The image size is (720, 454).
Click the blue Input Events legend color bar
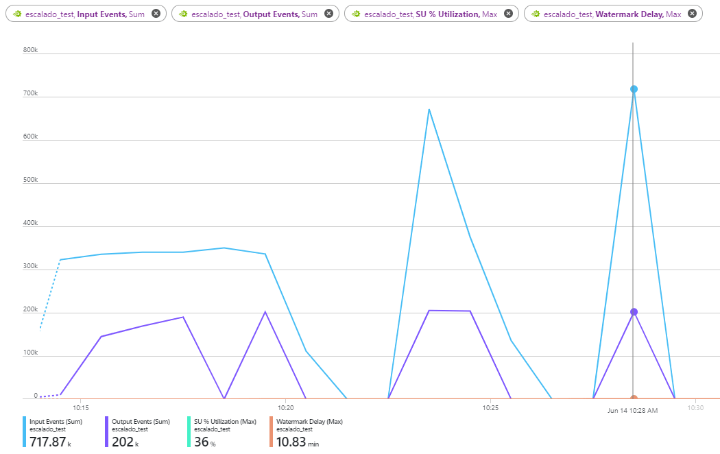pyautogui.click(x=25, y=432)
